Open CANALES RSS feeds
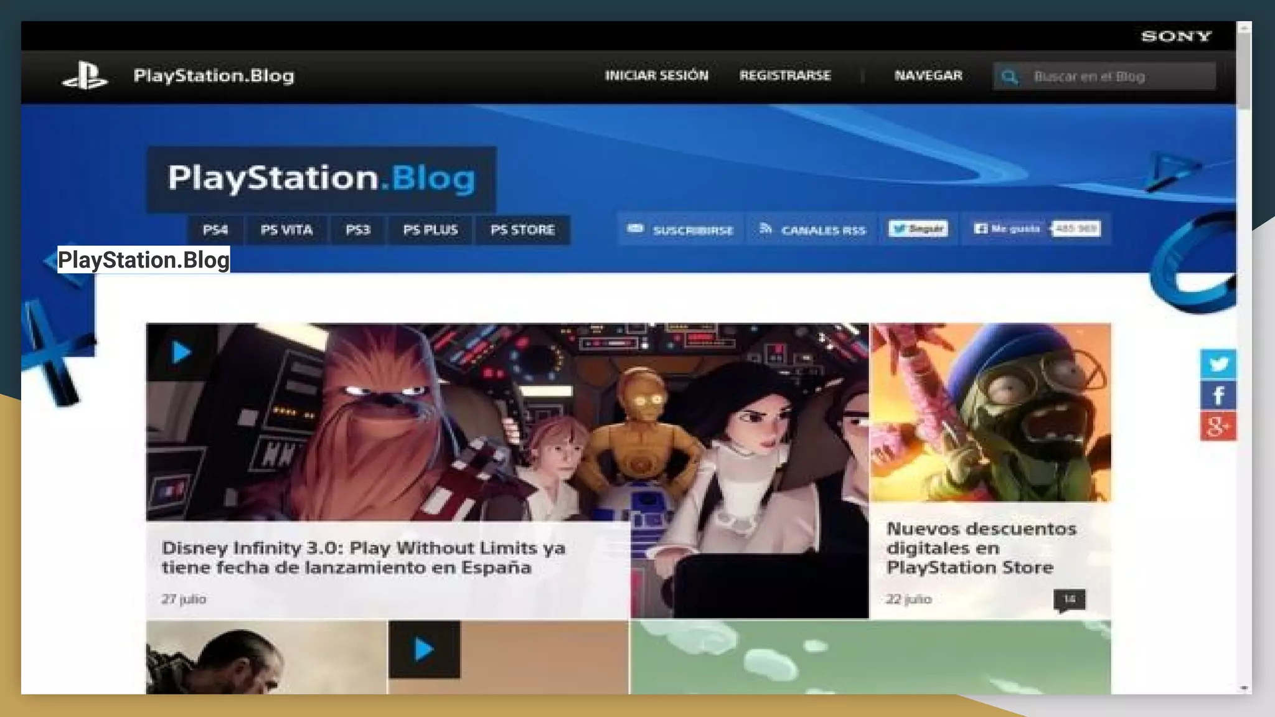Image resolution: width=1275 pixels, height=717 pixels. click(812, 230)
